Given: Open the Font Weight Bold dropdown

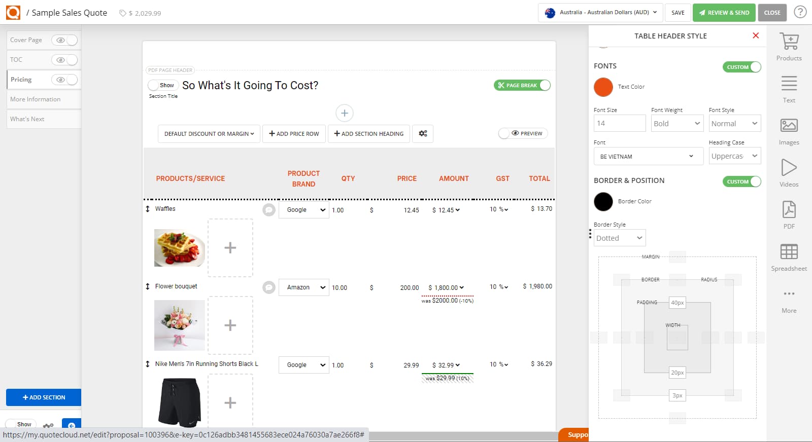Looking at the screenshot, I should pos(677,123).
